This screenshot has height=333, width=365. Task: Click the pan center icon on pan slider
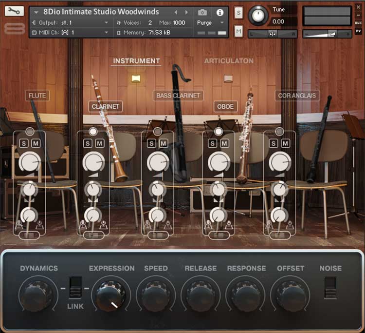click(x=273, y=34)
